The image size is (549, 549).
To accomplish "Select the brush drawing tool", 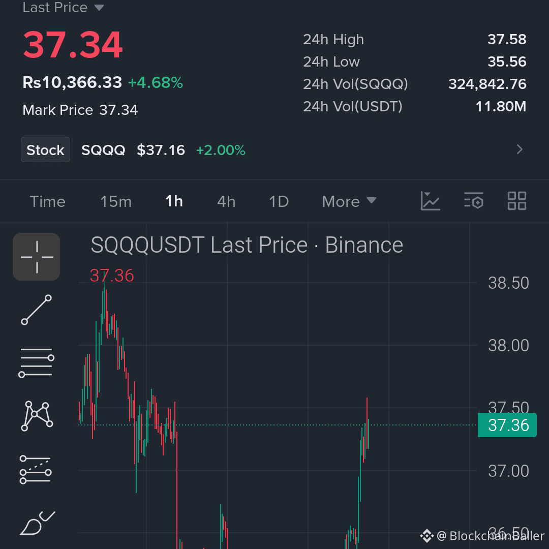I will click(x=37, y=523).
